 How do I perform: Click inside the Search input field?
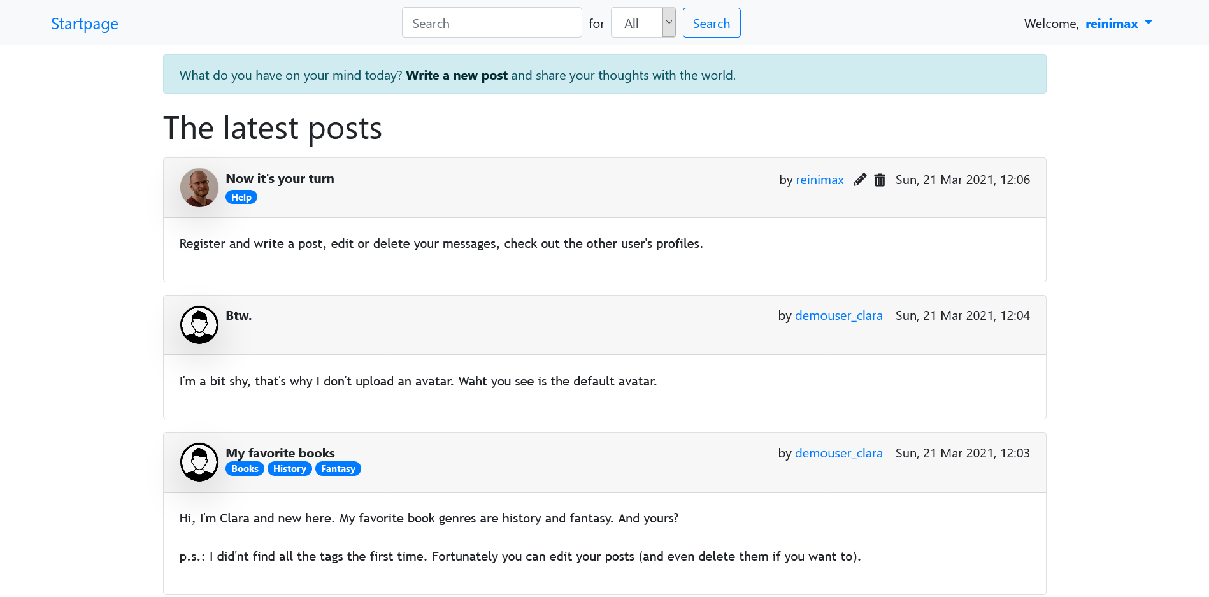pyautogui.click(x=491, y=22)
